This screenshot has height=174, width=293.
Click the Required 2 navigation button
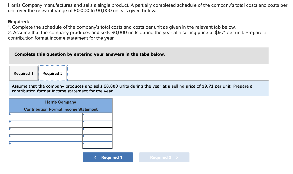pos(164,157)
